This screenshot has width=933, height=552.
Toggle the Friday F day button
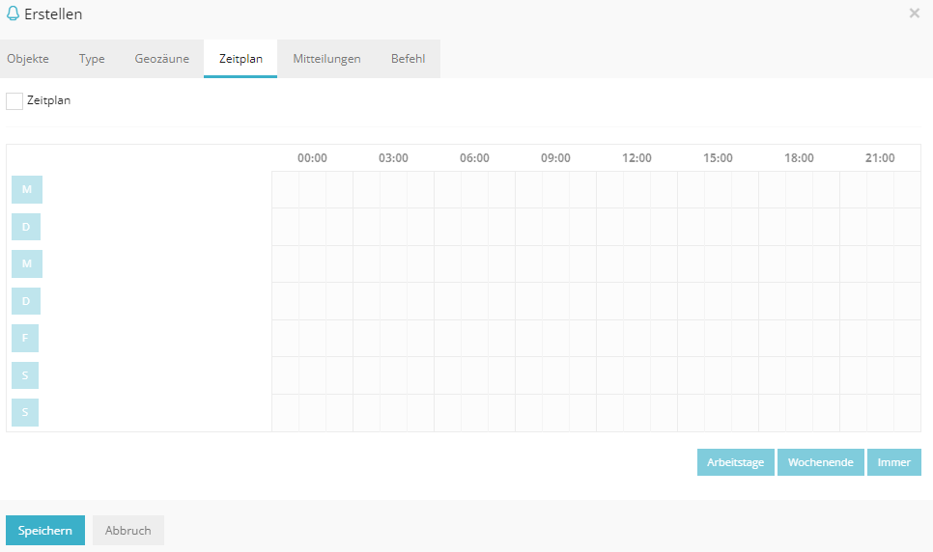pos(25,339)
